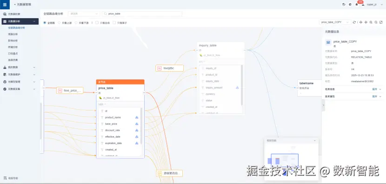Collapse the minimap navigator panel chevron
The width and height of the screenshot is (386, 184).
314,140
